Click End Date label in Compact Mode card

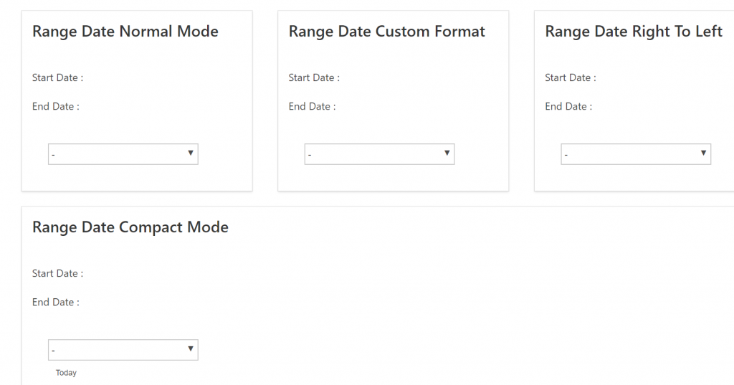pyautogui.click(x=55, y=302)
